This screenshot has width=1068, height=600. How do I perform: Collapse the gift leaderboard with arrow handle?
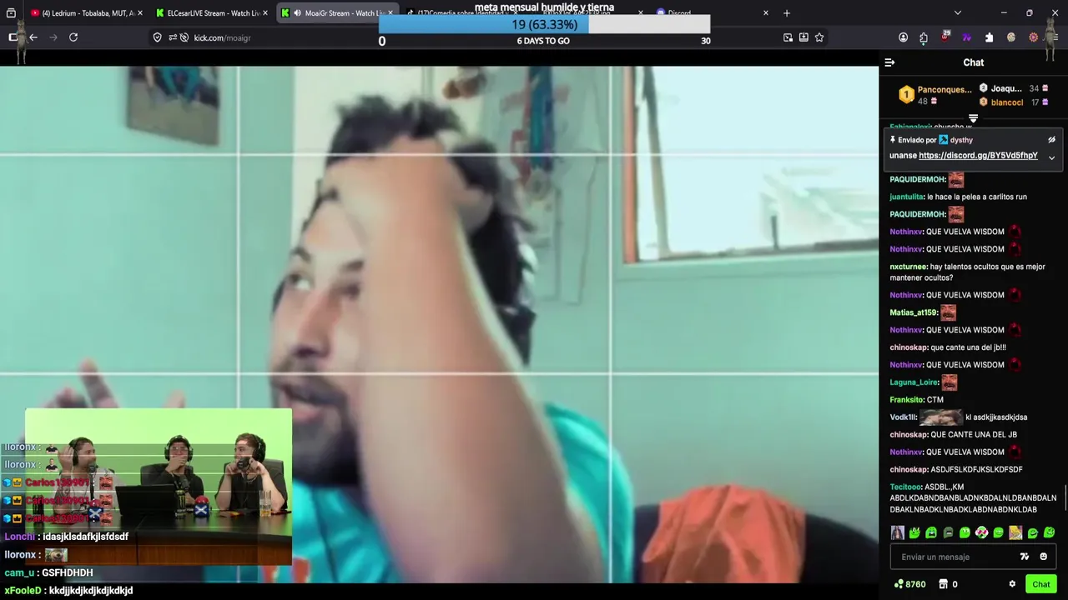pyautogui.click(x=973, y=118)
